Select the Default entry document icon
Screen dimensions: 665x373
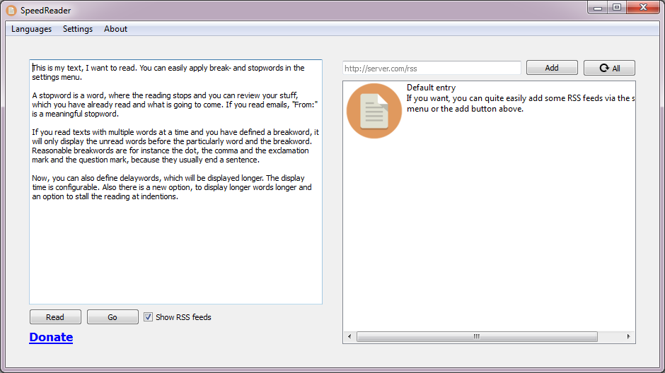pyautogui.click(x=374, y=111)
